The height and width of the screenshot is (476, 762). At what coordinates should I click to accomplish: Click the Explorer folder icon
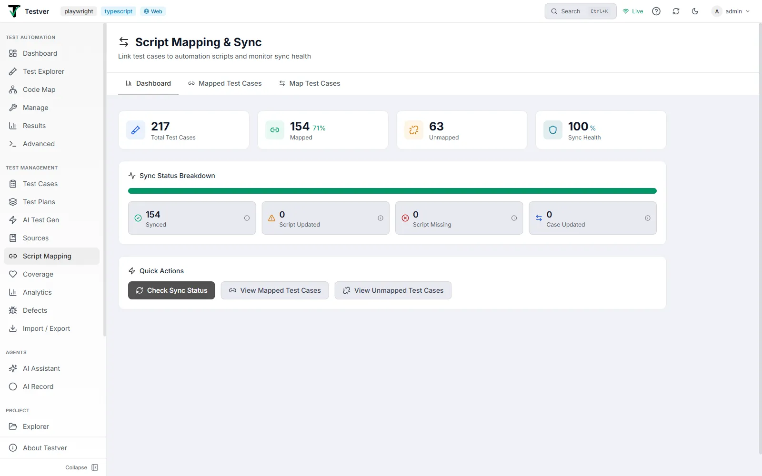pos(13,426)
